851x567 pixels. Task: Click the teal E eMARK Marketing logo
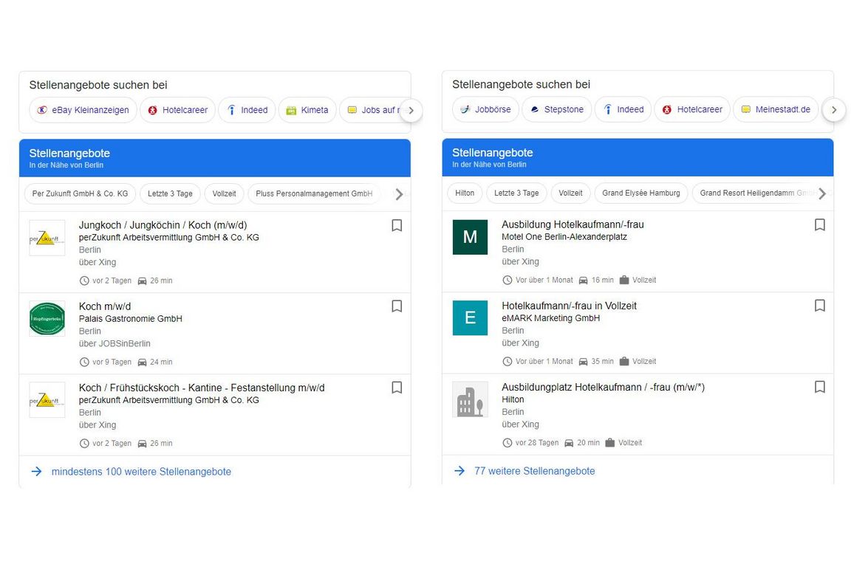point(470,318)
